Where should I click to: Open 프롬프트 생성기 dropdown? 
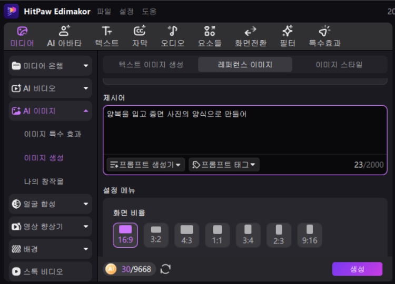(x=145, y=165)
